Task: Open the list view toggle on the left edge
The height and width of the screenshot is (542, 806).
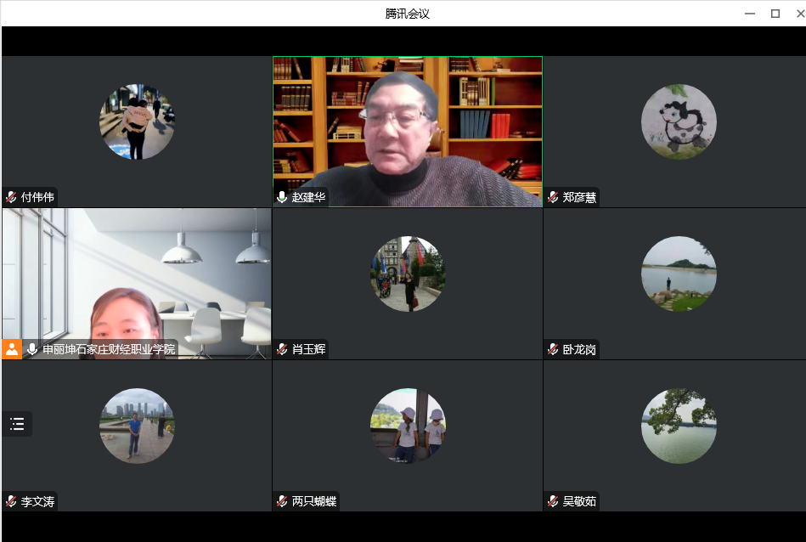Action: [x=17, y=424]
